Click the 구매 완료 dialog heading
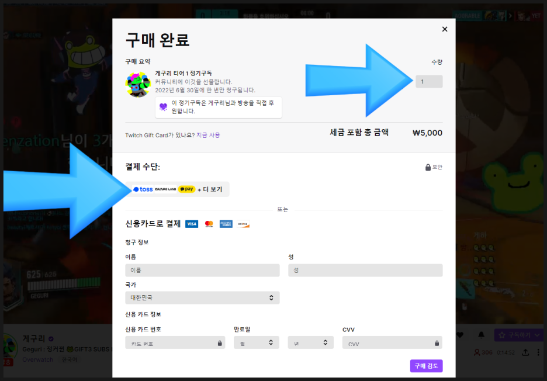This screenshot has width=547, height=381. [157, 40]
